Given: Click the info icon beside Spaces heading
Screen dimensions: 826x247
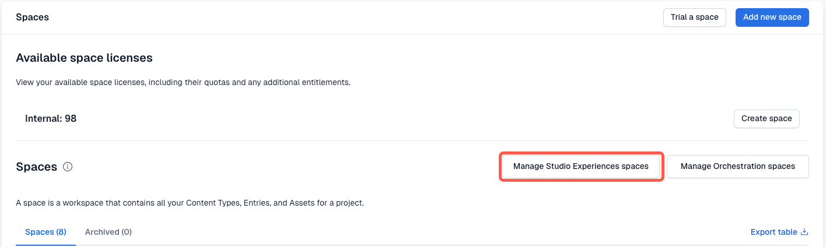Looking at the screenshot, I should pos(68,167).
